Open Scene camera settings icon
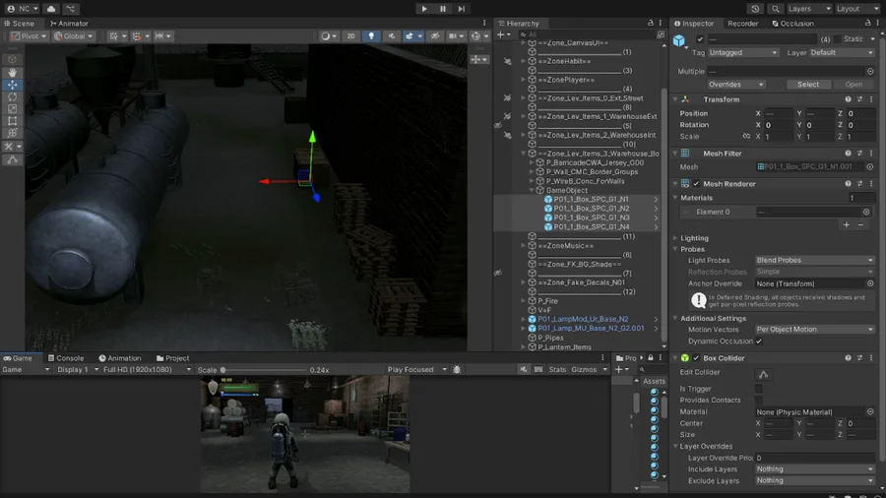 tap(454, 36)
